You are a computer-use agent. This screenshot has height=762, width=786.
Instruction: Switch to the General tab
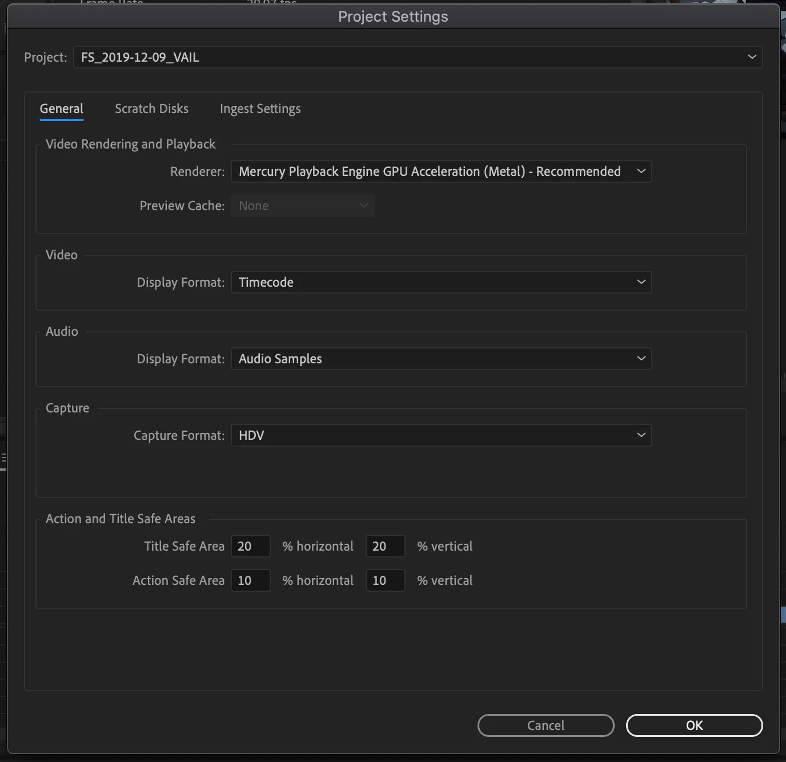62,109
